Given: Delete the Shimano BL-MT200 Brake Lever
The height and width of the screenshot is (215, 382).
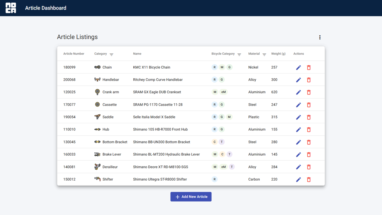Looking at the screenshot, I should coord(309,155).
